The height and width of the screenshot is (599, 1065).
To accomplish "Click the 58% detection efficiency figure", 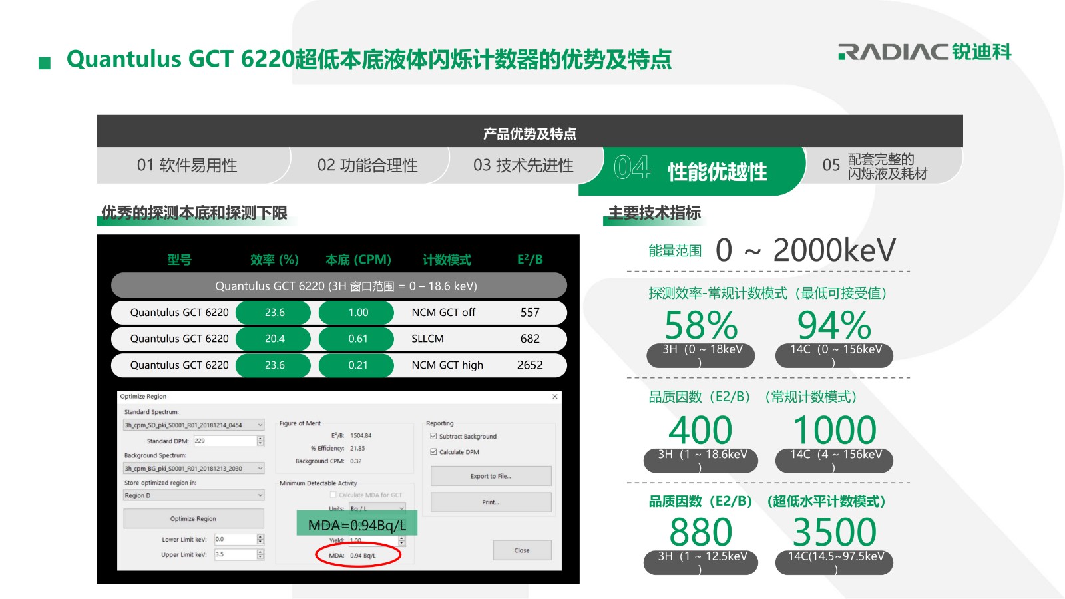I will [701, 326].
